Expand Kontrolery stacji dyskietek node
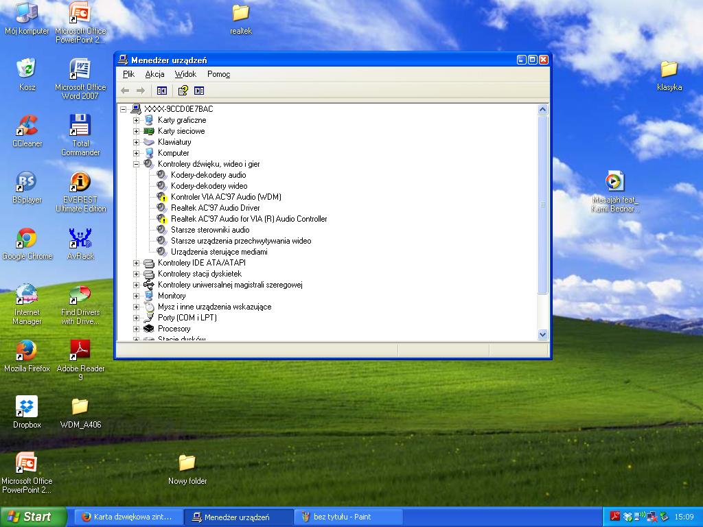 tap(137, 274)
